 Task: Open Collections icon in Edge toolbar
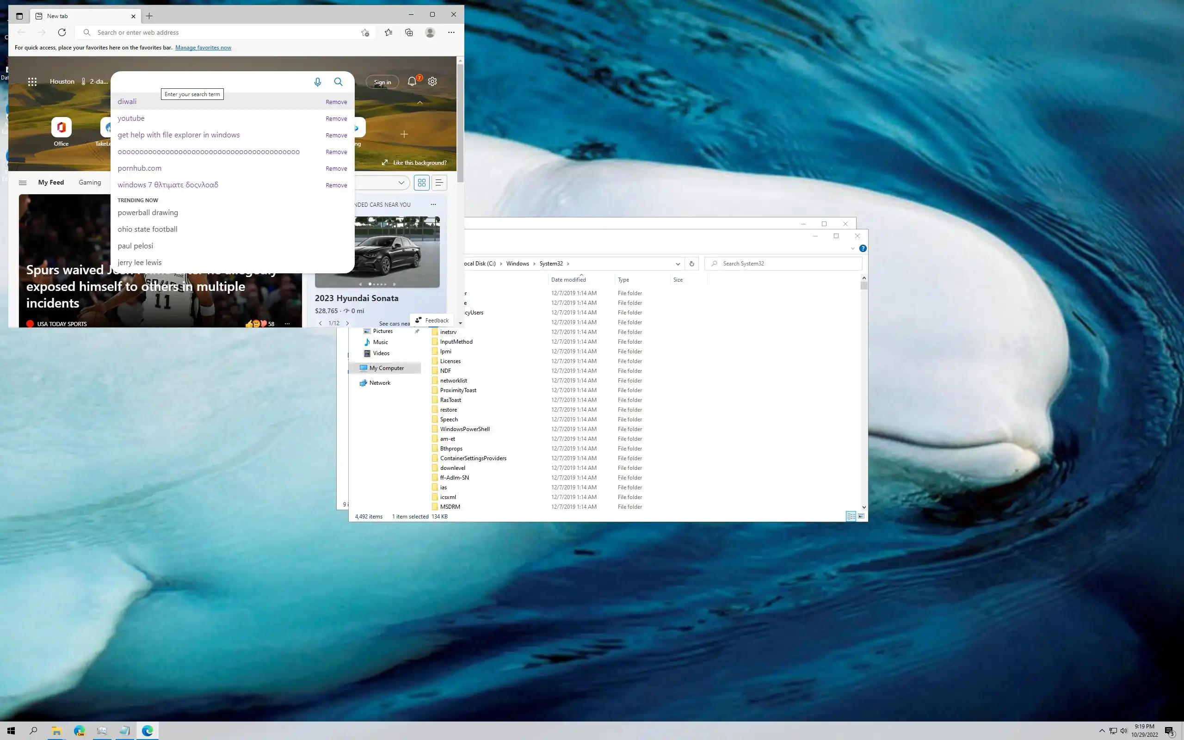(409, 32)
